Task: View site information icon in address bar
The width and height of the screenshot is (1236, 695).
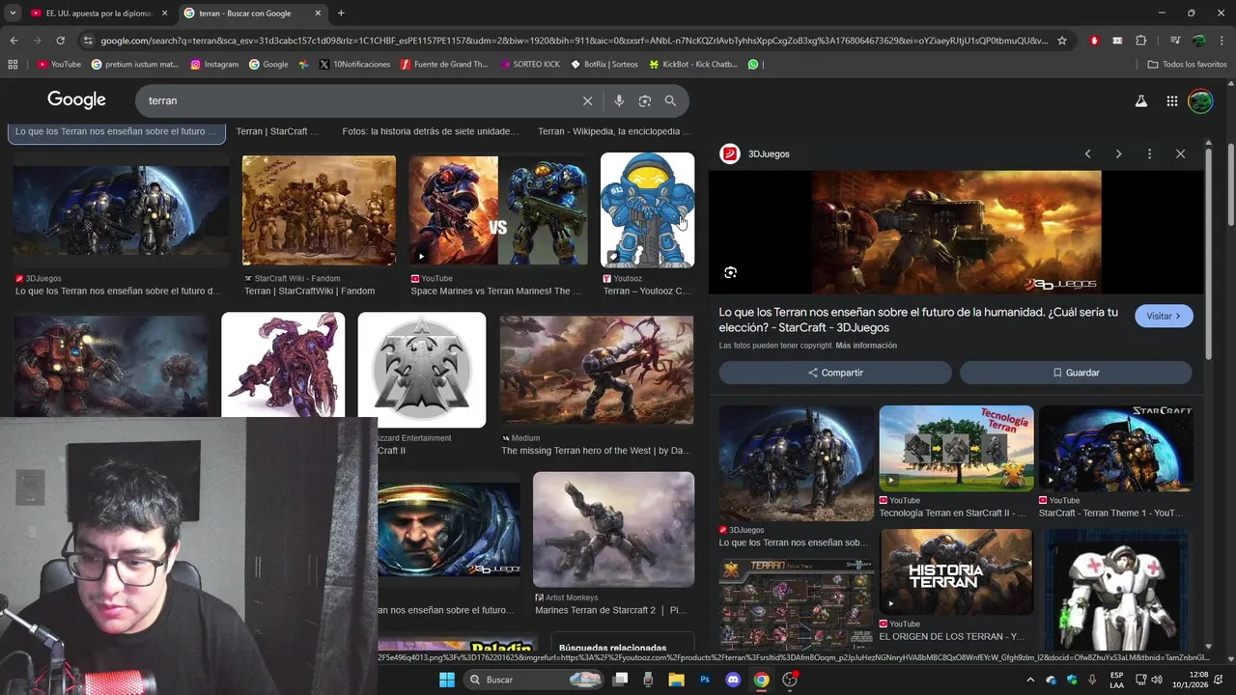Action: click(88, 41)
